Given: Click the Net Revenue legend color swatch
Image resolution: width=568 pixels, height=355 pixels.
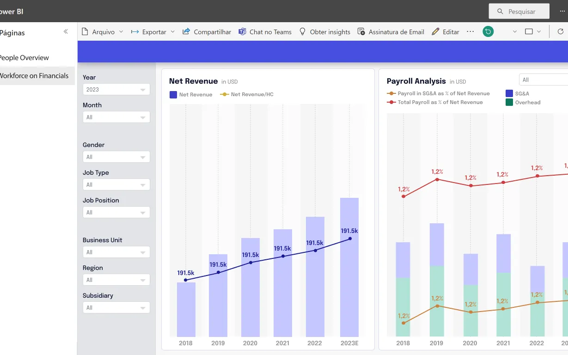Looking at the screenshot, I should point(173,95).
